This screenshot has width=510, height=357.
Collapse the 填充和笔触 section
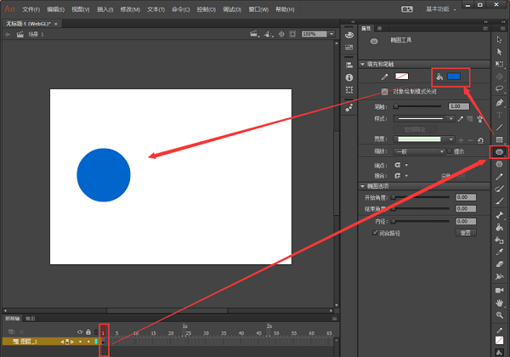(x=363, y=64)
